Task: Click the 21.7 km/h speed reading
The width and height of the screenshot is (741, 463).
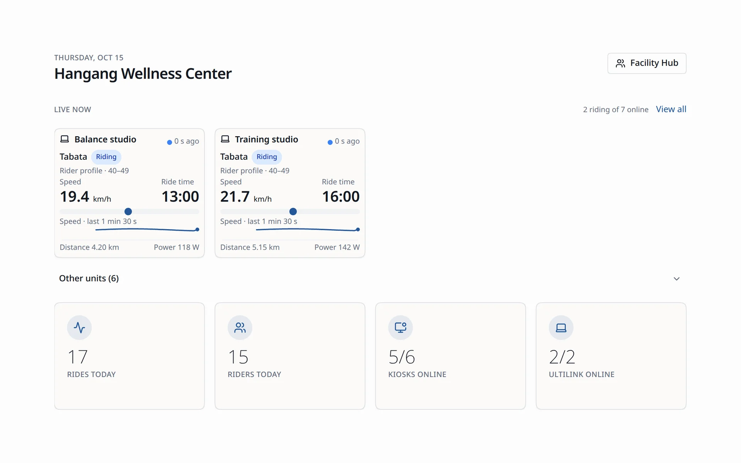Action: (x=246, y=197)
